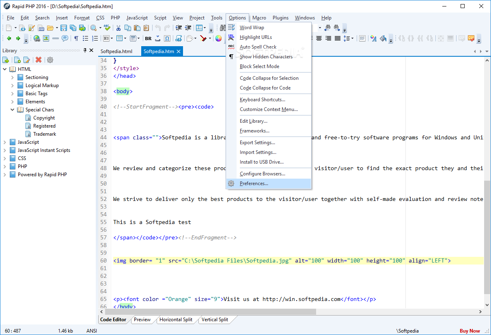Expand the Sectioning folder
The height and width of the screenshot is (335, 491).
pyautogui.click(x=12, y=77)
